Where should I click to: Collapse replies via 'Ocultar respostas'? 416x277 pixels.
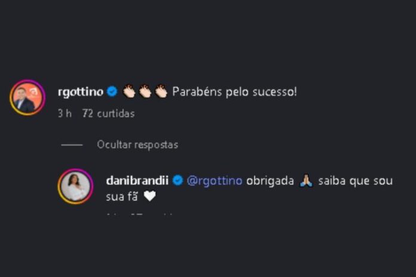[137, 144]
